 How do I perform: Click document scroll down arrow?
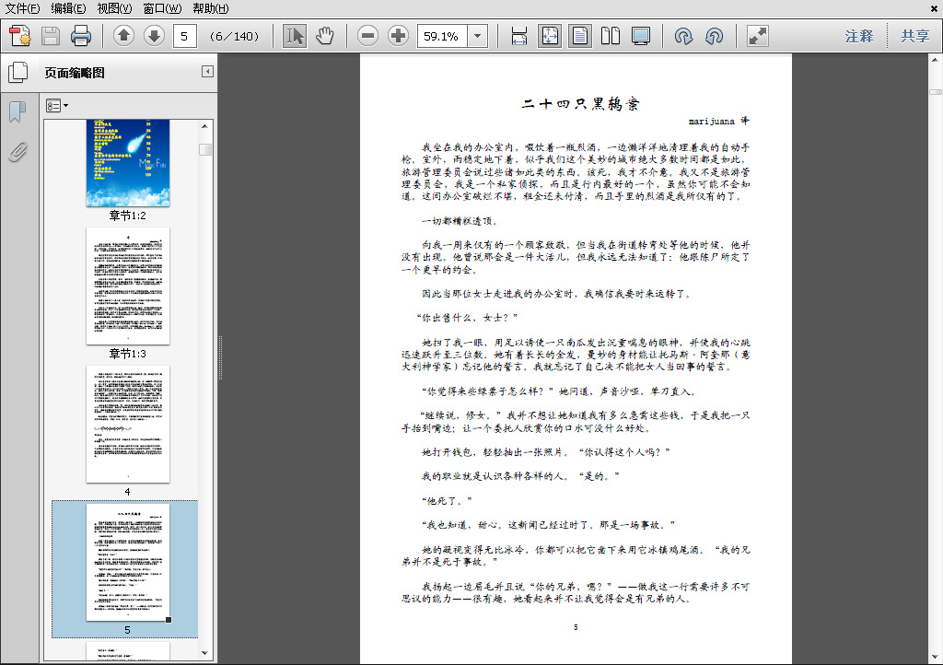point(936,658)
